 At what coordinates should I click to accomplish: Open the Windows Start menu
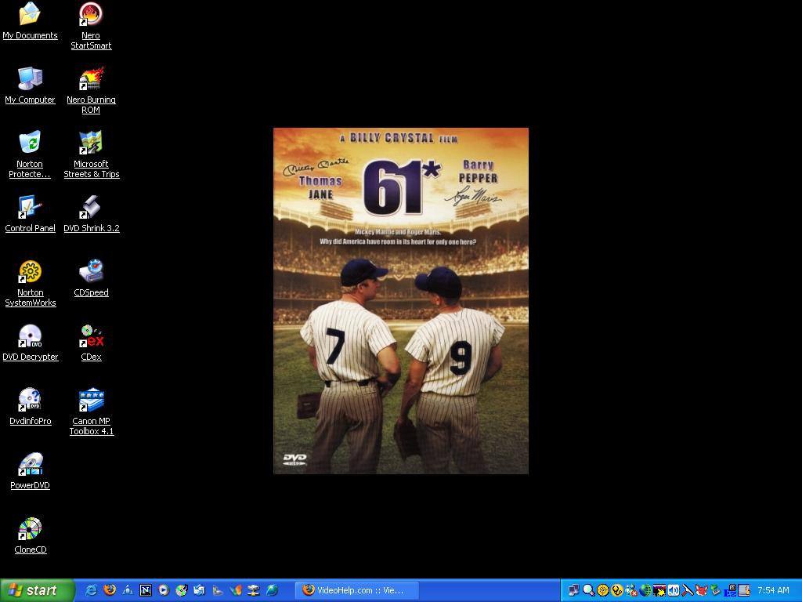[x=37, y=590]
